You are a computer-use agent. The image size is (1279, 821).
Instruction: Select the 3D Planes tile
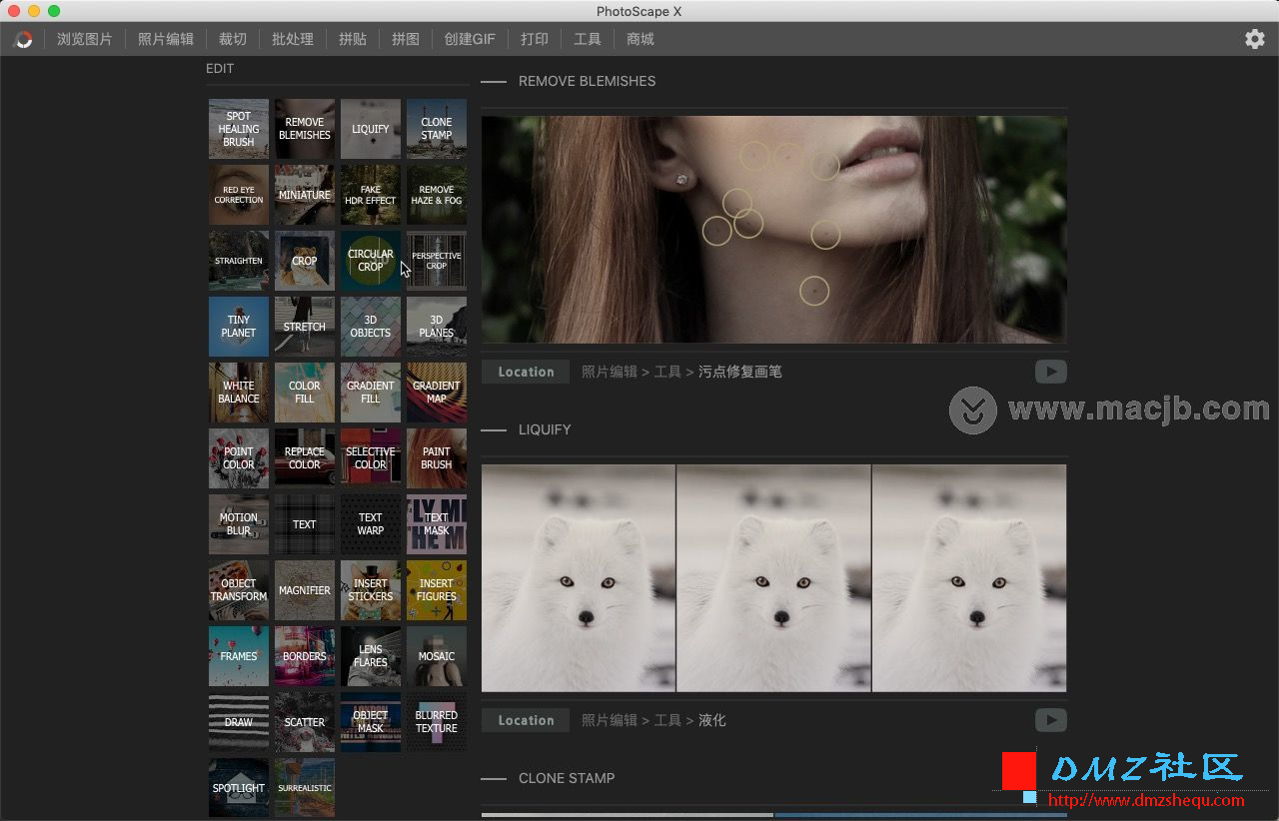click(437, 327)
